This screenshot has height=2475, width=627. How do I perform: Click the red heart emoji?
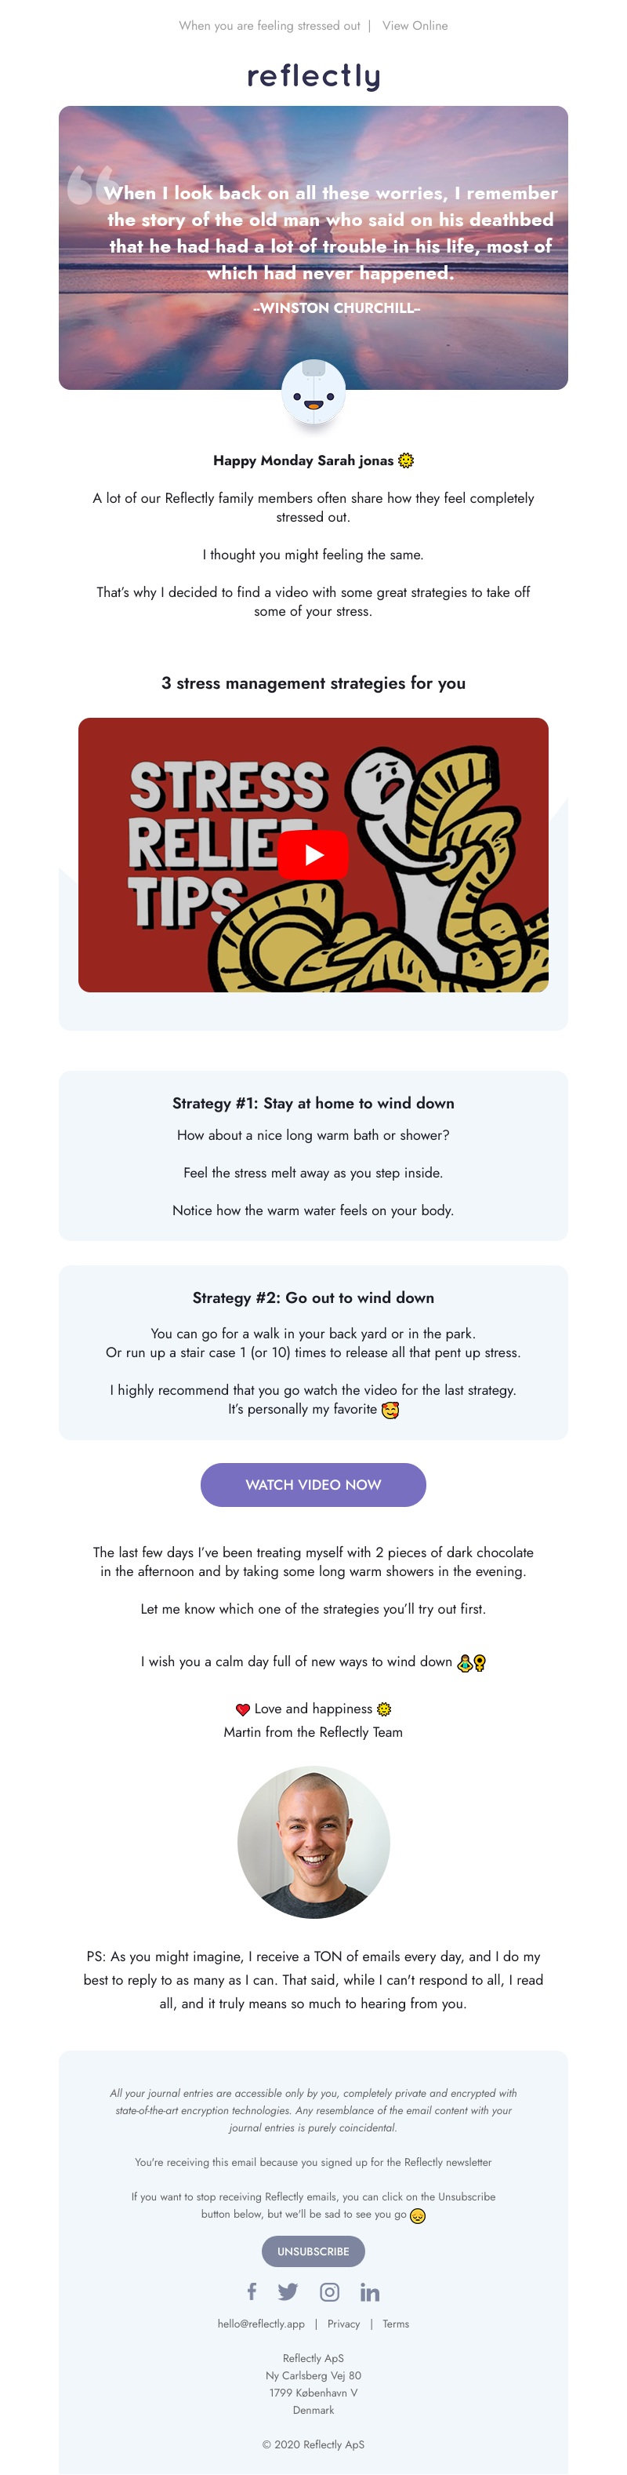tap(243, 1709)
